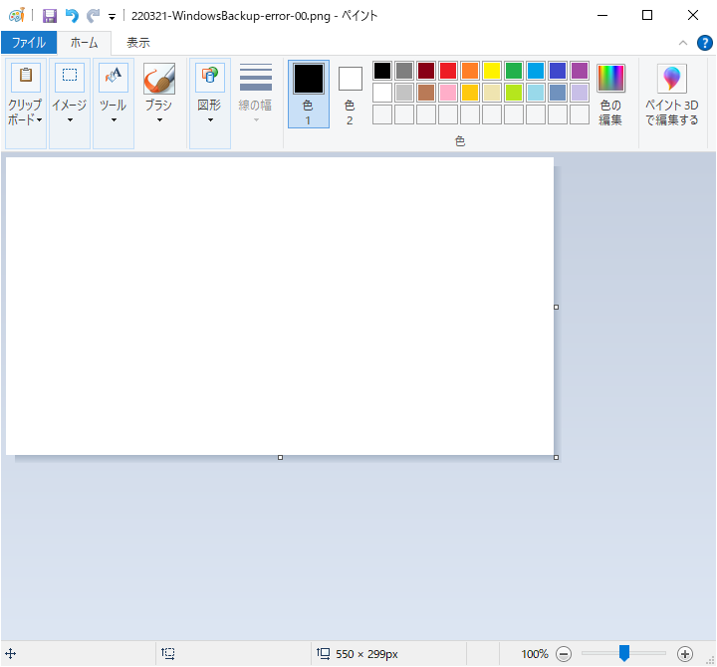This screenshot has height=667, width=717.
Task: Open the 線の幅 line width options
Action: [x=256, y=93]
